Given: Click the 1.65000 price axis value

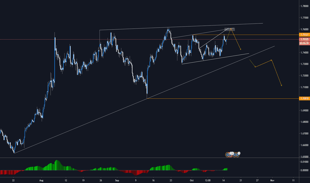Looking at the screenshot, I should 304,157.
